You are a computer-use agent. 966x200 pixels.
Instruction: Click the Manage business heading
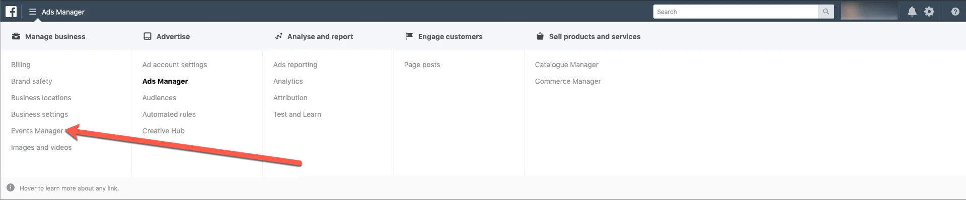click(55, 37)
